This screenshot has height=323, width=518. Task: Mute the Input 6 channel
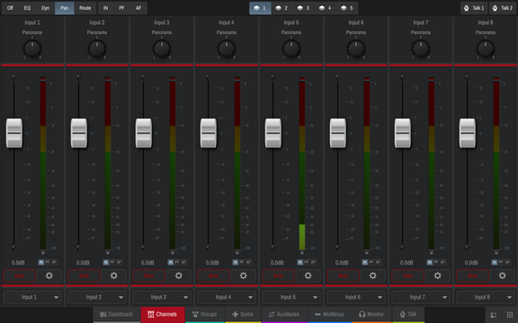click(x=343, y=275)
